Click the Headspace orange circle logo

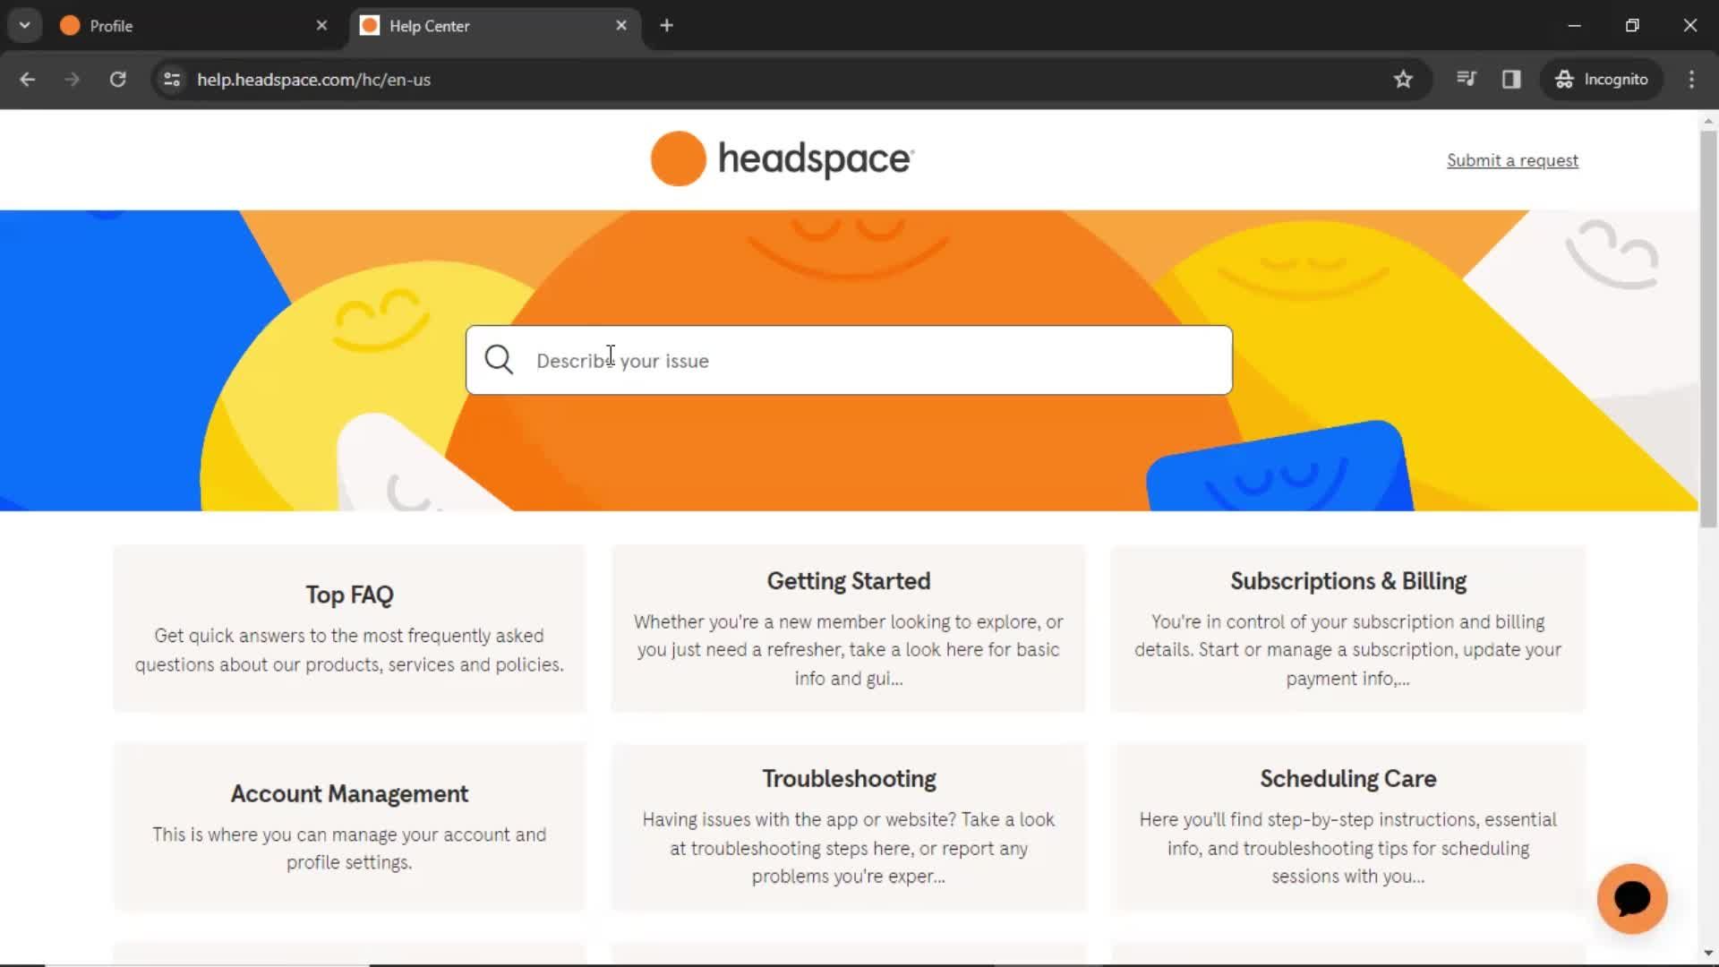678,158
